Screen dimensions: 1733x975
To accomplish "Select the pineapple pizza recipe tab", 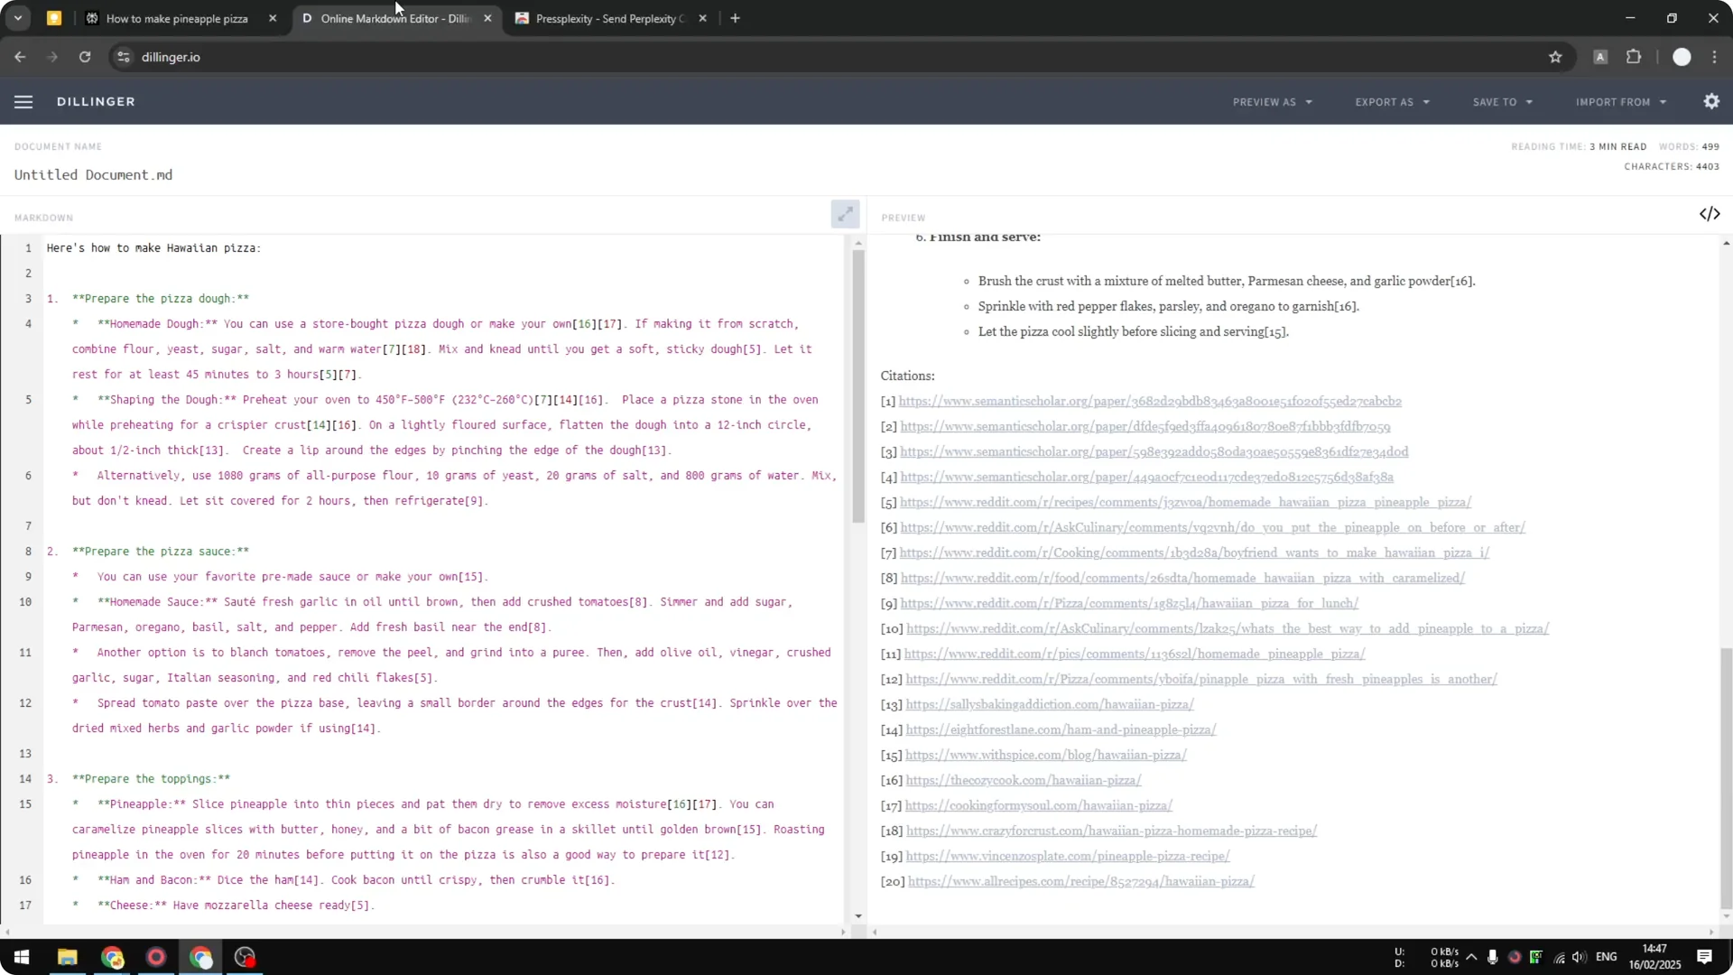I will [x=176, y=18].
